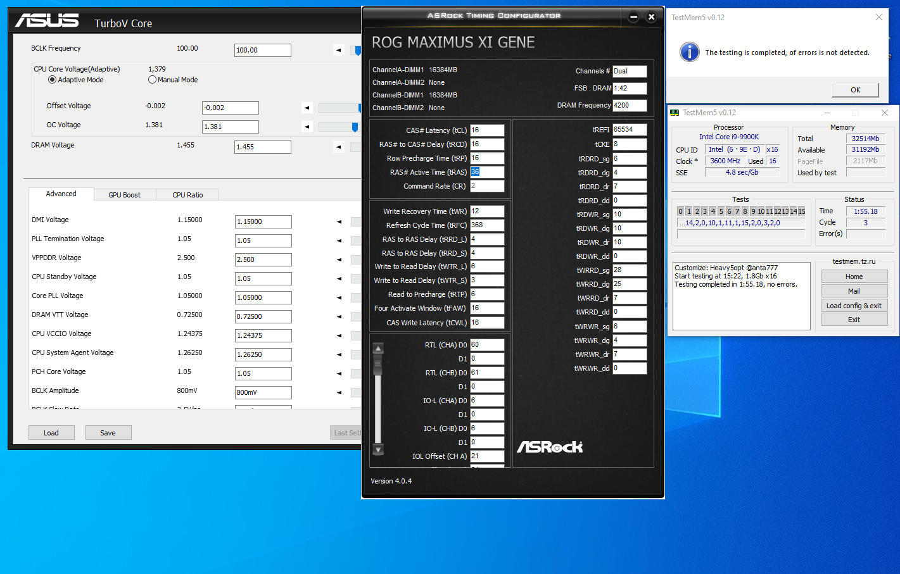Click test number 0 box in TestMem5
Image resolution: width=900 pixels, height=574 pixels.
(681, 211)
